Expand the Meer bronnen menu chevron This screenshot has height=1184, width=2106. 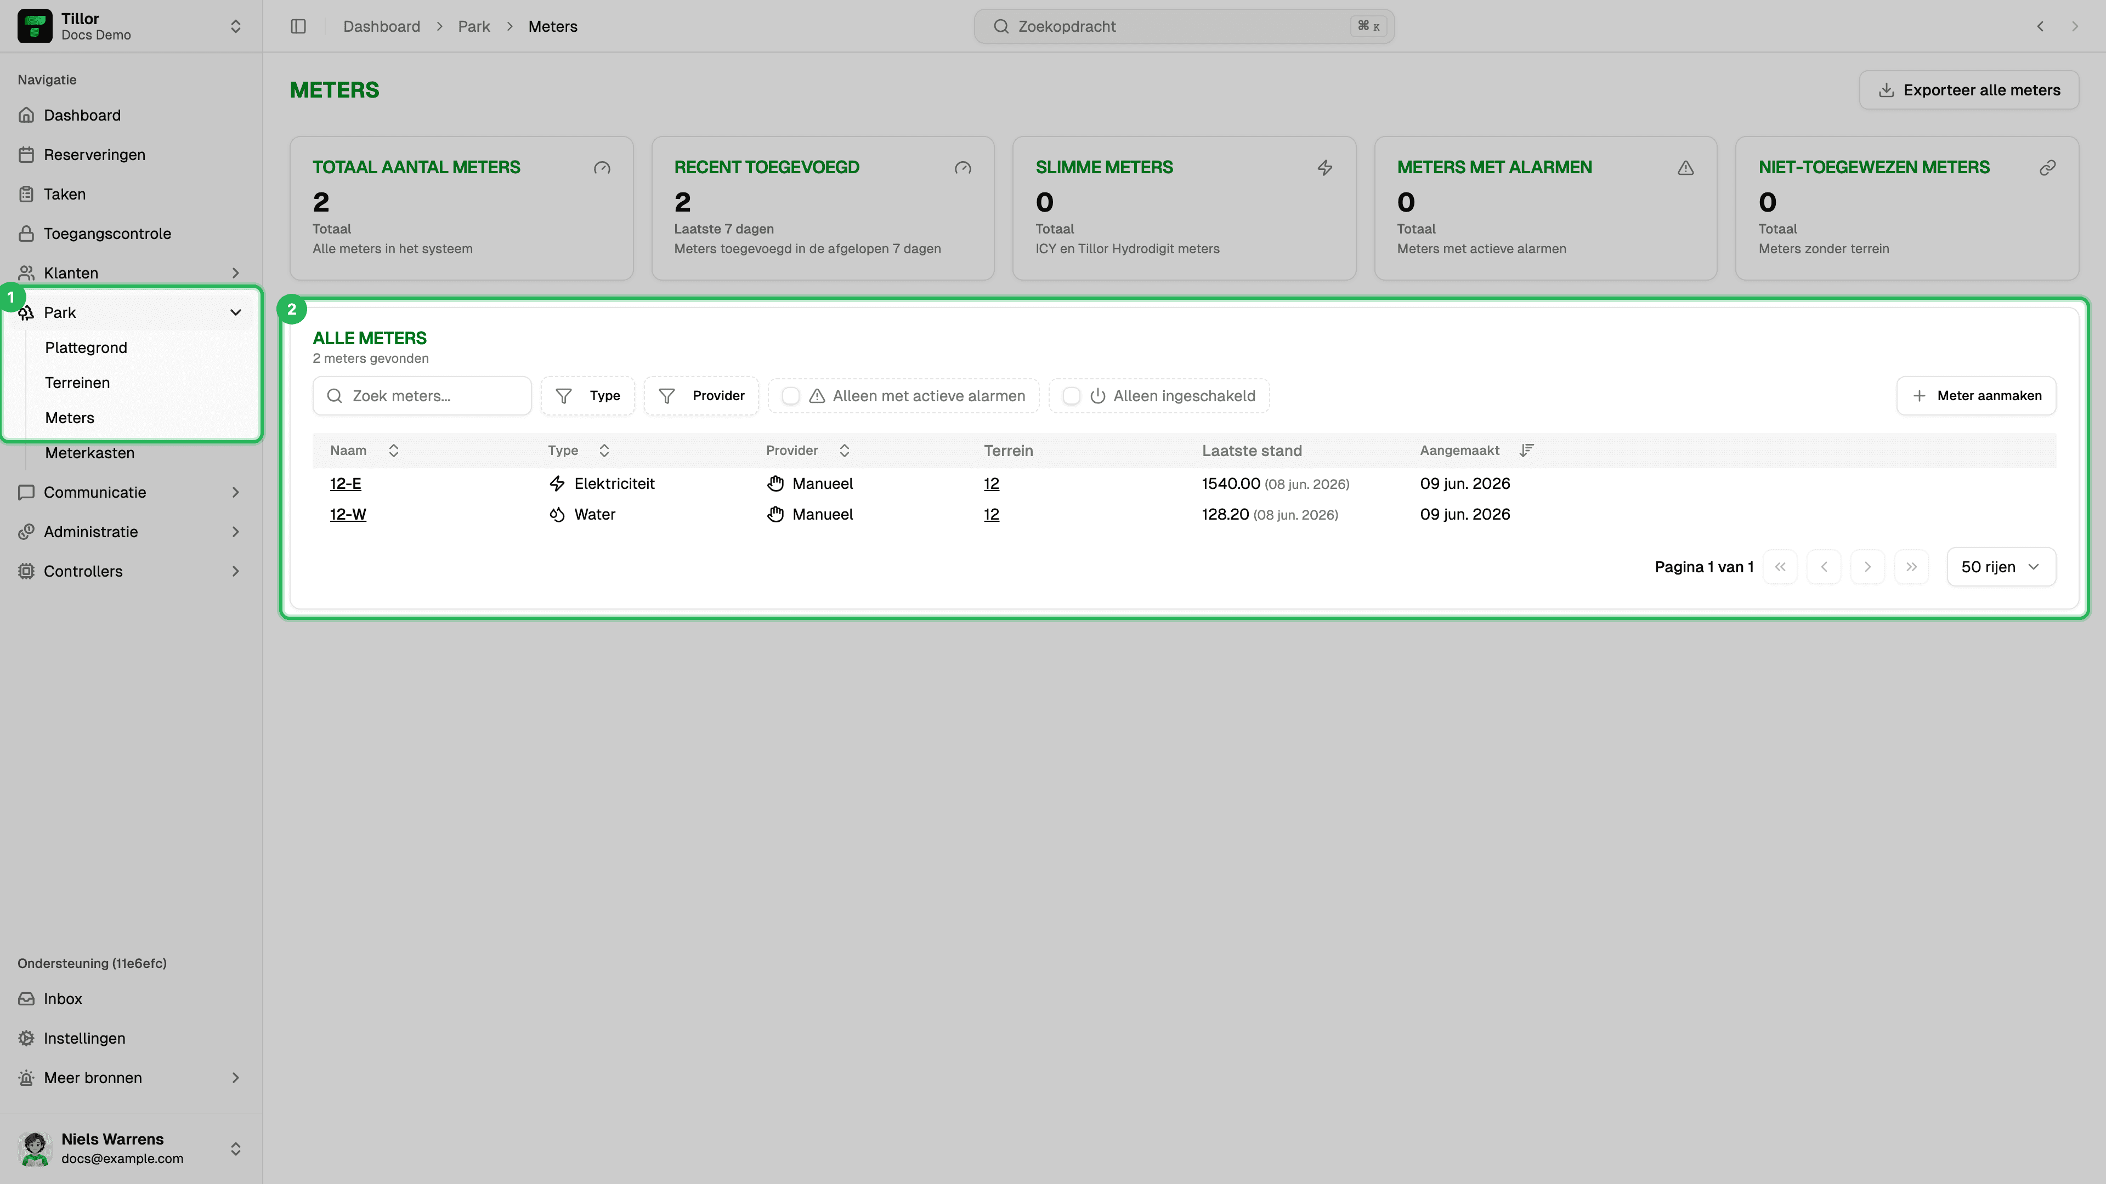[x=235, y=1078]
